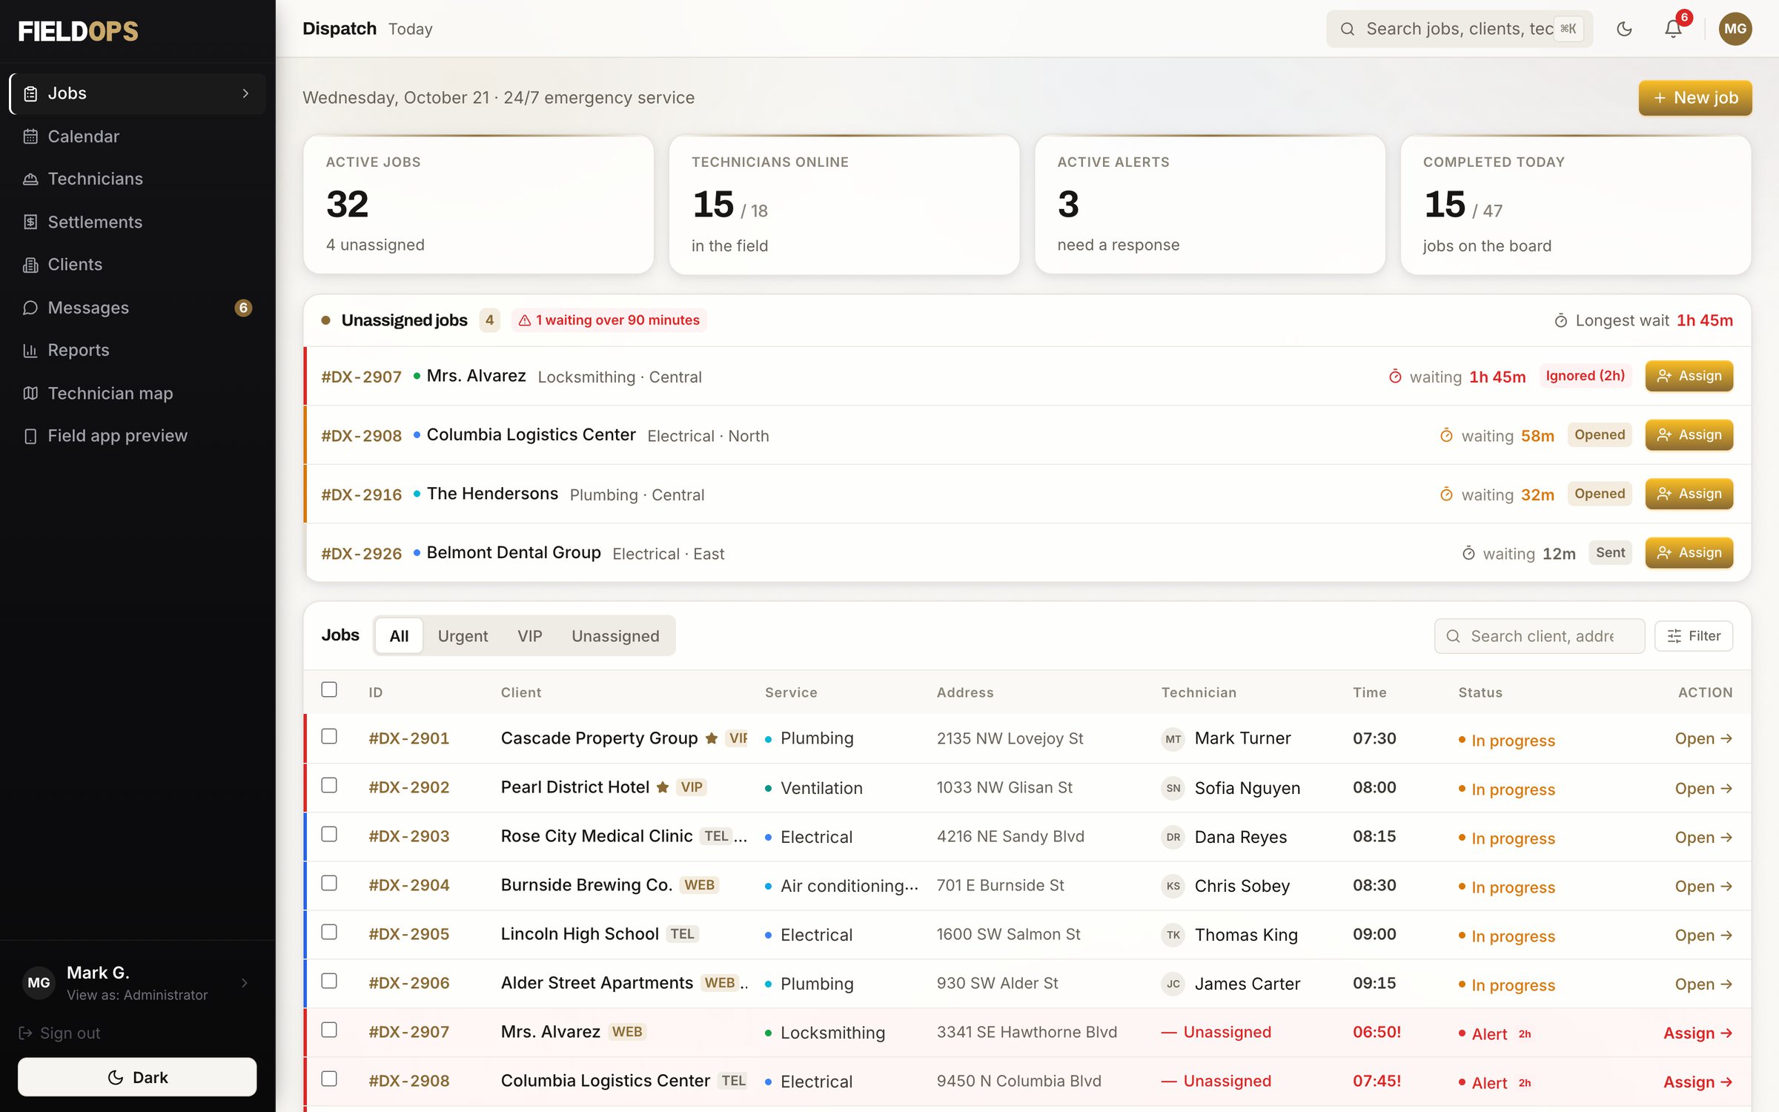Viewport: 1779px width, 1112px height.
Task: Click the Reports chart icon
Action: coord(30,351)
